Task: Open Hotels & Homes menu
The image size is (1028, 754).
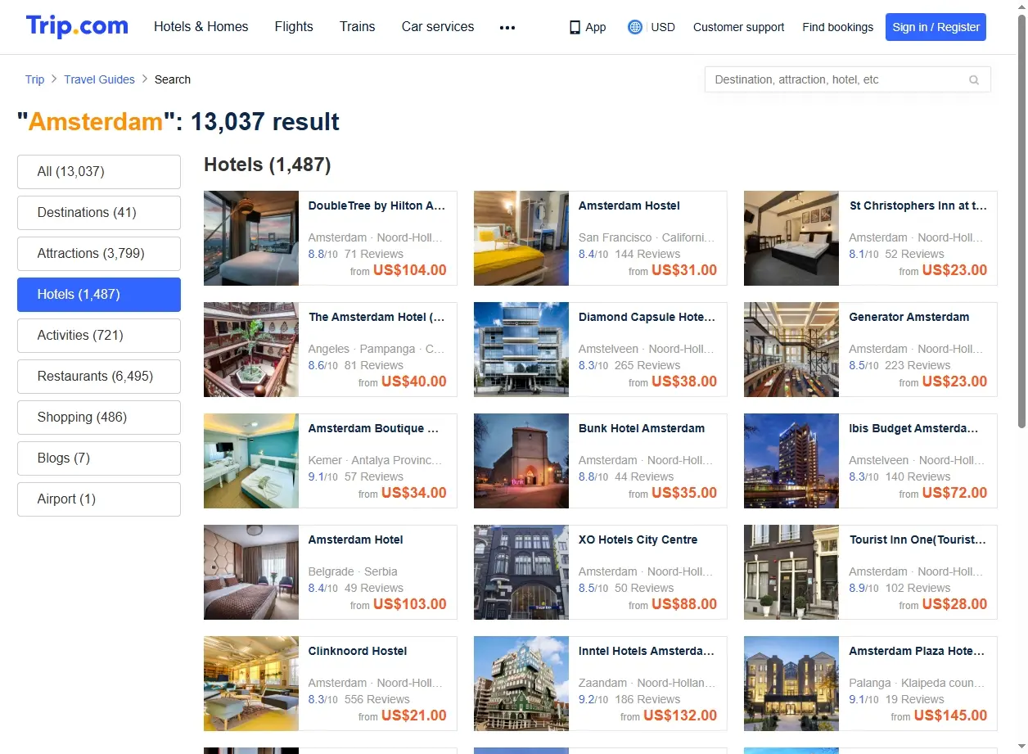Action: [201, 27]
